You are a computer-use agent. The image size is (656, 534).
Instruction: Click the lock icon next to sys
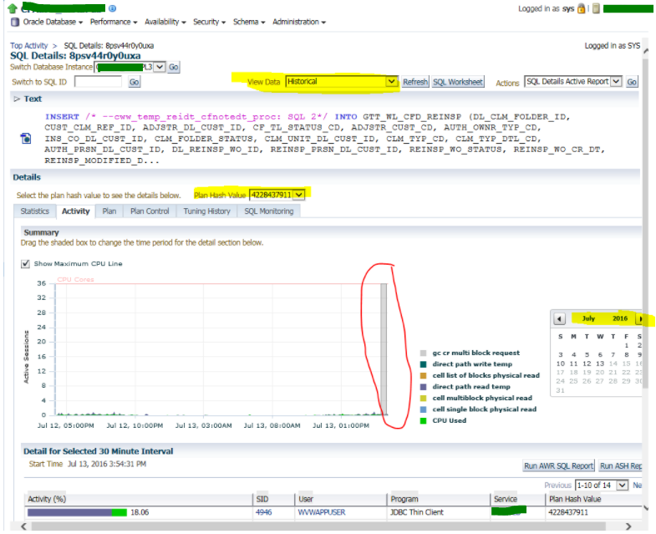[581, 8]
